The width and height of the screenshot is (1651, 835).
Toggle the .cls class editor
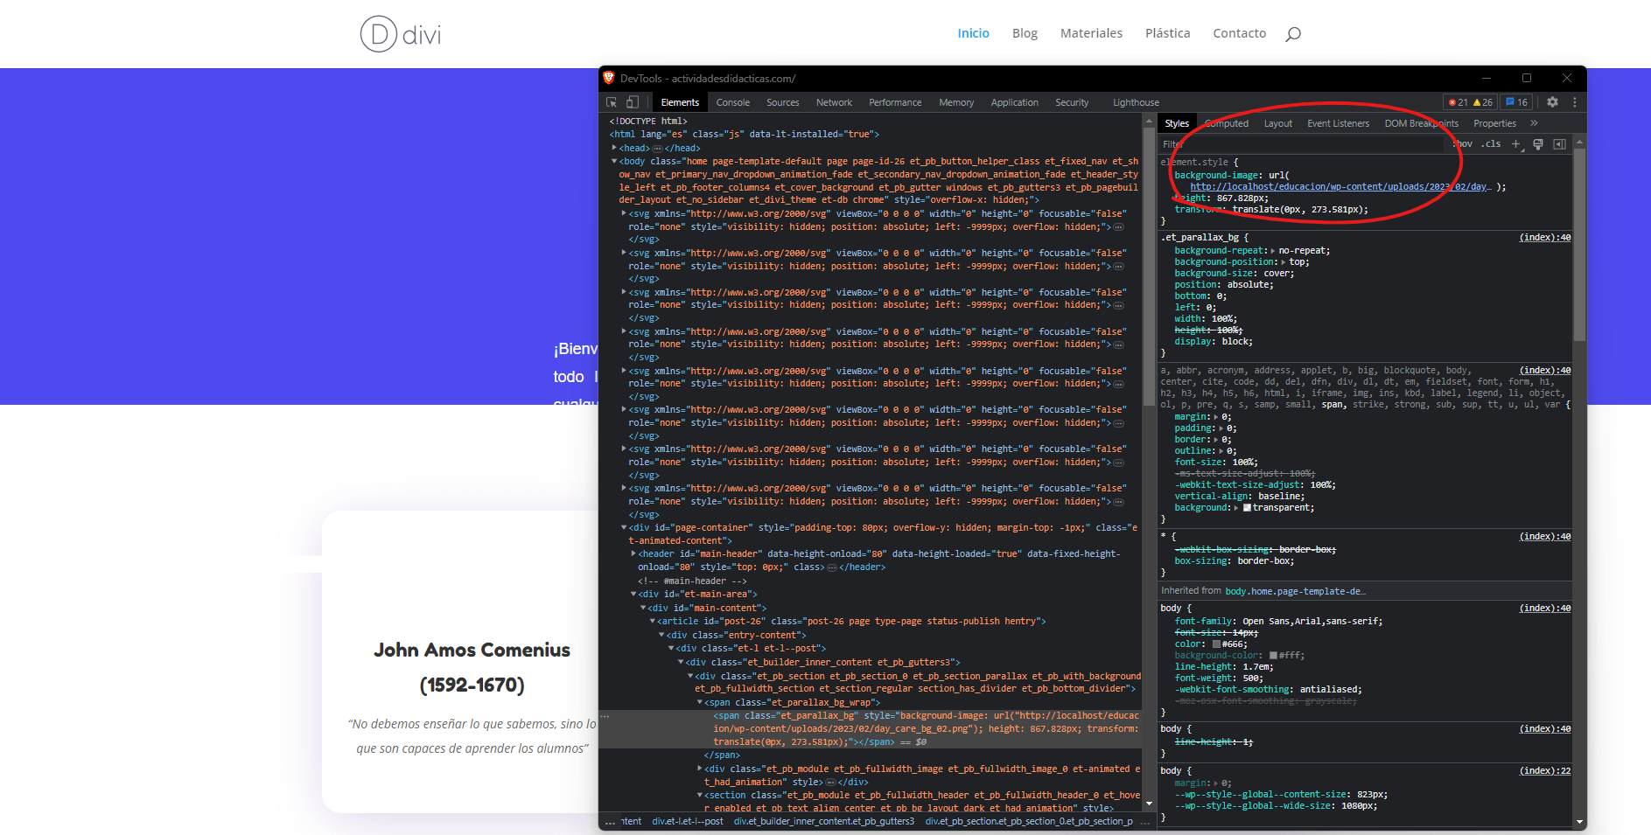point(1490,144)
